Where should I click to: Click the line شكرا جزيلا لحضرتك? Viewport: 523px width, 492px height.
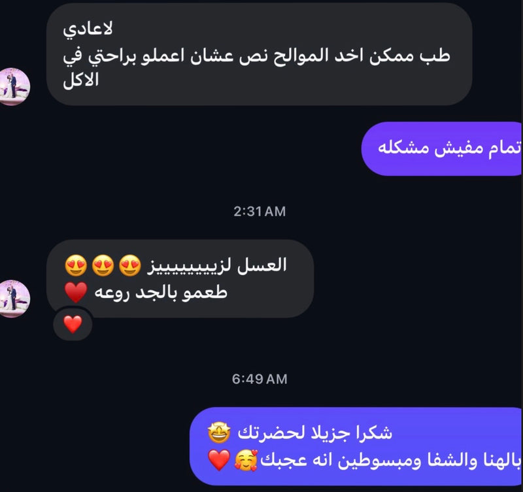click(314, 433)
